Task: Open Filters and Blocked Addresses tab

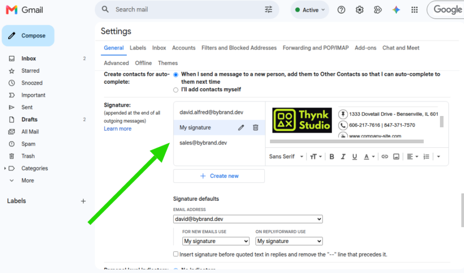Action: coord(239,48)
